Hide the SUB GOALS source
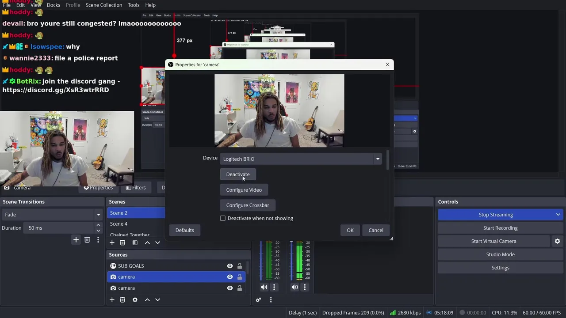Image resolution: width=566 pixels, height=318 pixels. [x=229, y=266]
